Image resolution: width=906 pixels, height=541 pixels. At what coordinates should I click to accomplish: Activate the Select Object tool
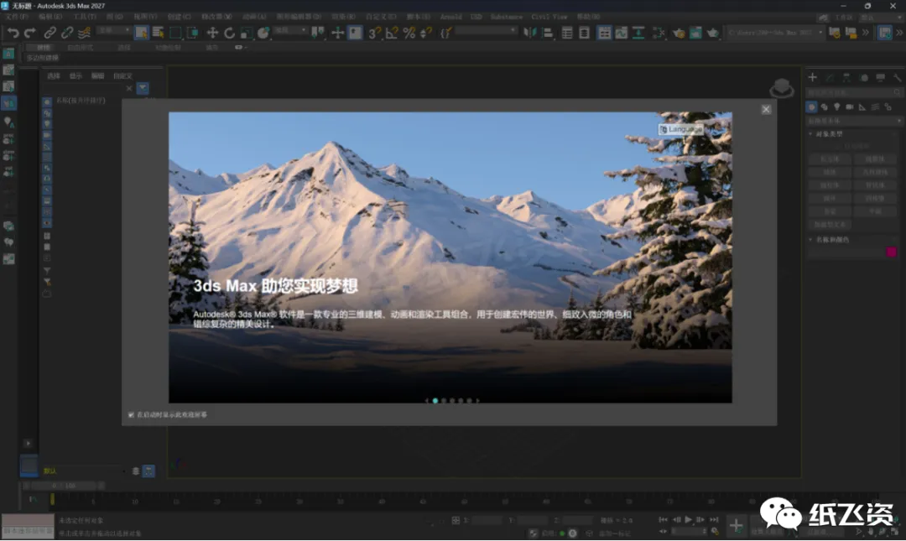pyautogui.click(x=141, y=33)
